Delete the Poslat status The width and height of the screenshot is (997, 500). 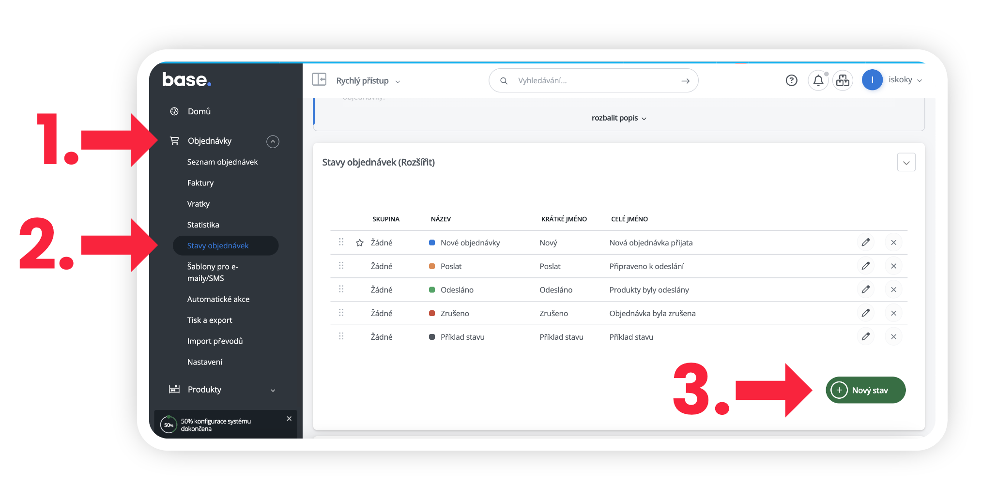coord(893,266)
